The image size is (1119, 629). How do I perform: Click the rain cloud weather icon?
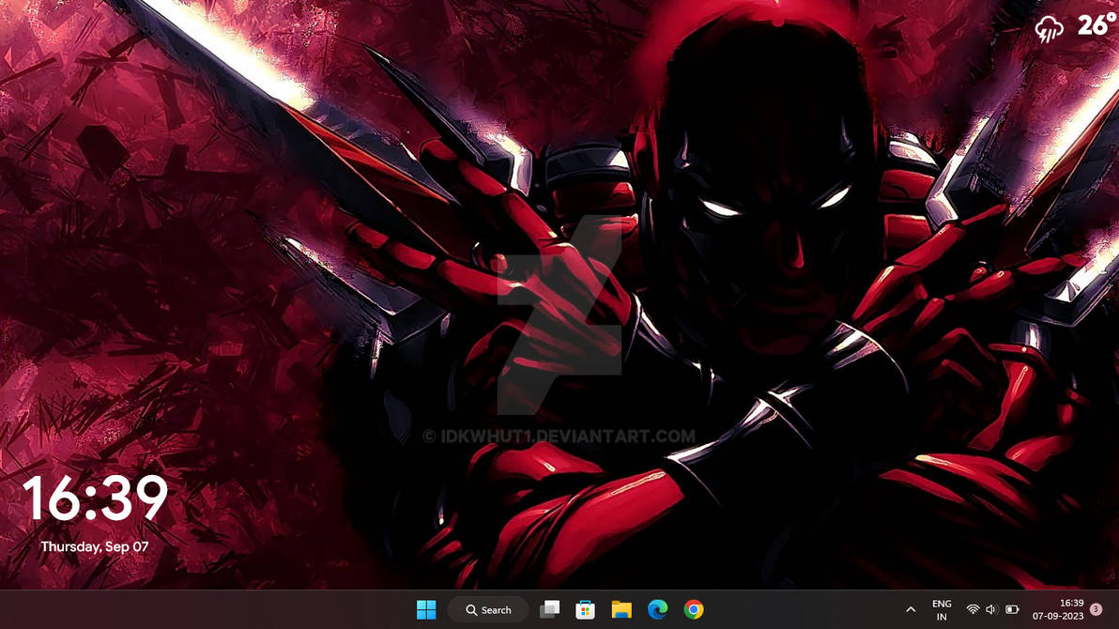tap(1050, 29)
